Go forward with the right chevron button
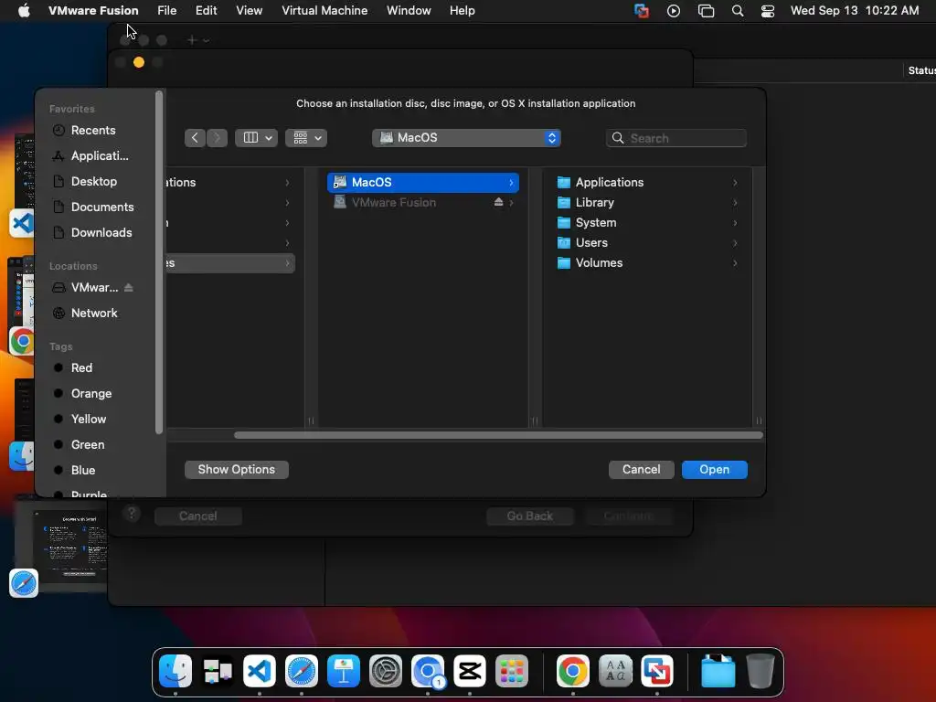 click(x=217, y=138)
